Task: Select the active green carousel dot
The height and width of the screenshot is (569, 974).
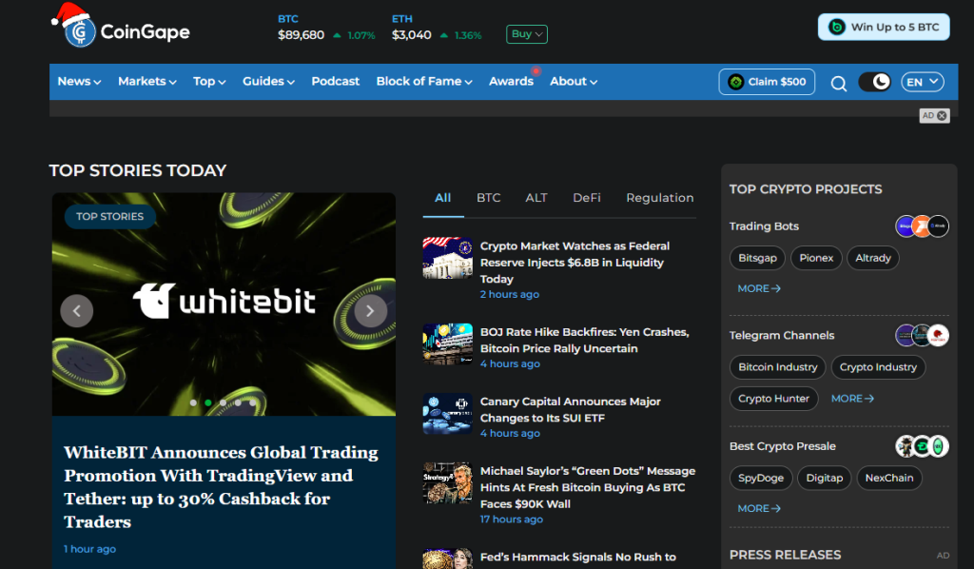Action: click(208, 402)
